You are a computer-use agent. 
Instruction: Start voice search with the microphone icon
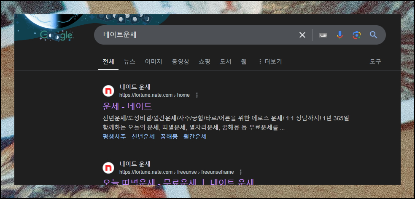pyautogui.click(x=340, y=35)
